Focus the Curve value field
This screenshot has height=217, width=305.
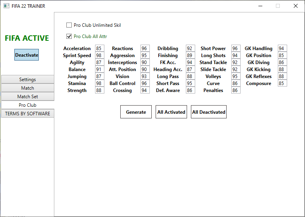click(x=236, y=83)
